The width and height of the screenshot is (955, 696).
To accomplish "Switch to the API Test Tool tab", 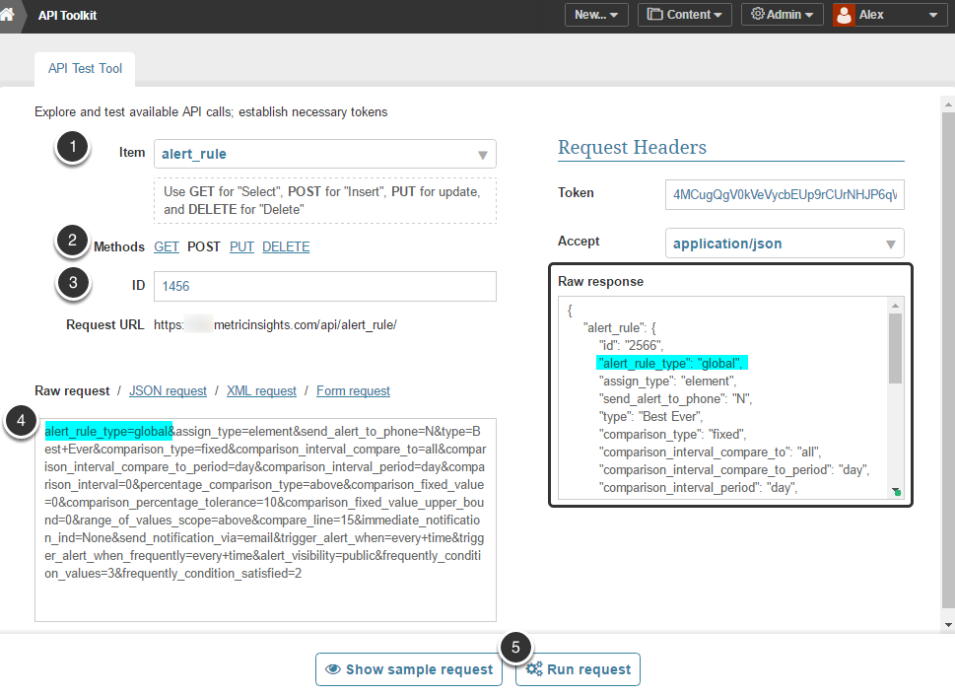I will click(x=85, y=69).
